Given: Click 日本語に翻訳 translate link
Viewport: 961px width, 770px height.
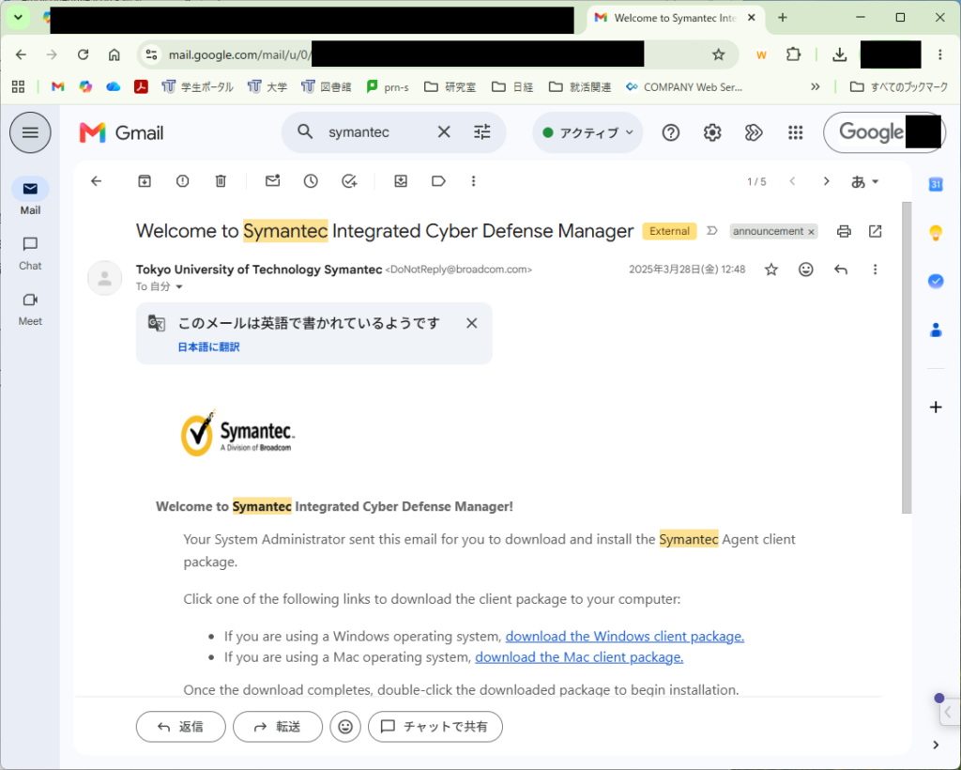Looking at the screenshot, I should (208, 347).
